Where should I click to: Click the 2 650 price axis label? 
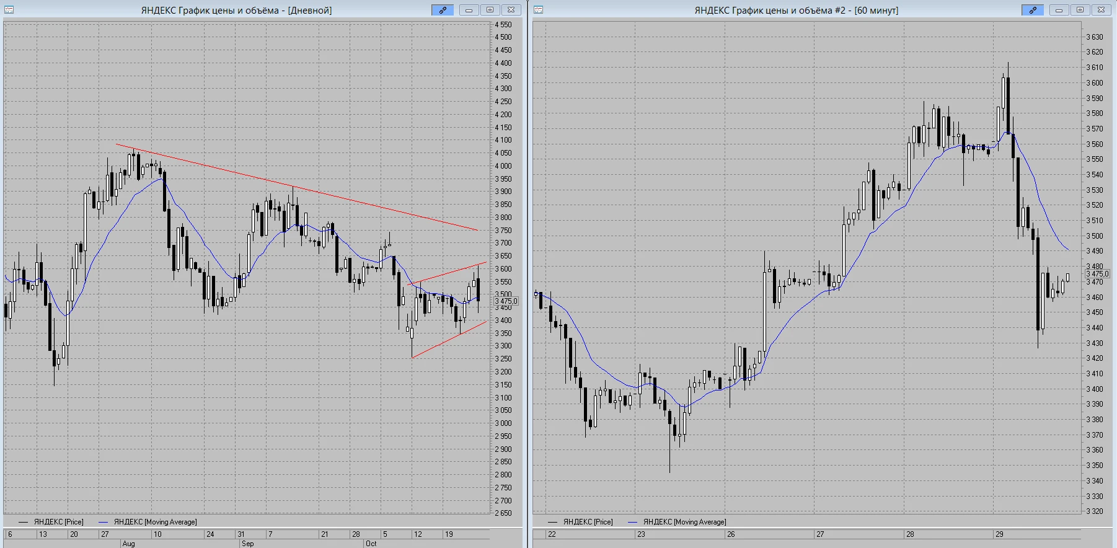503,513
